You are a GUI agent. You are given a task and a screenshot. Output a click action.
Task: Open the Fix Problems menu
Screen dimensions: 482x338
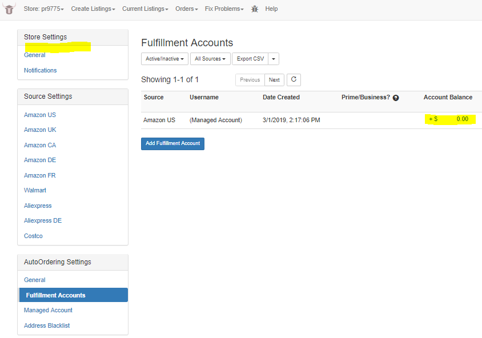224,9
